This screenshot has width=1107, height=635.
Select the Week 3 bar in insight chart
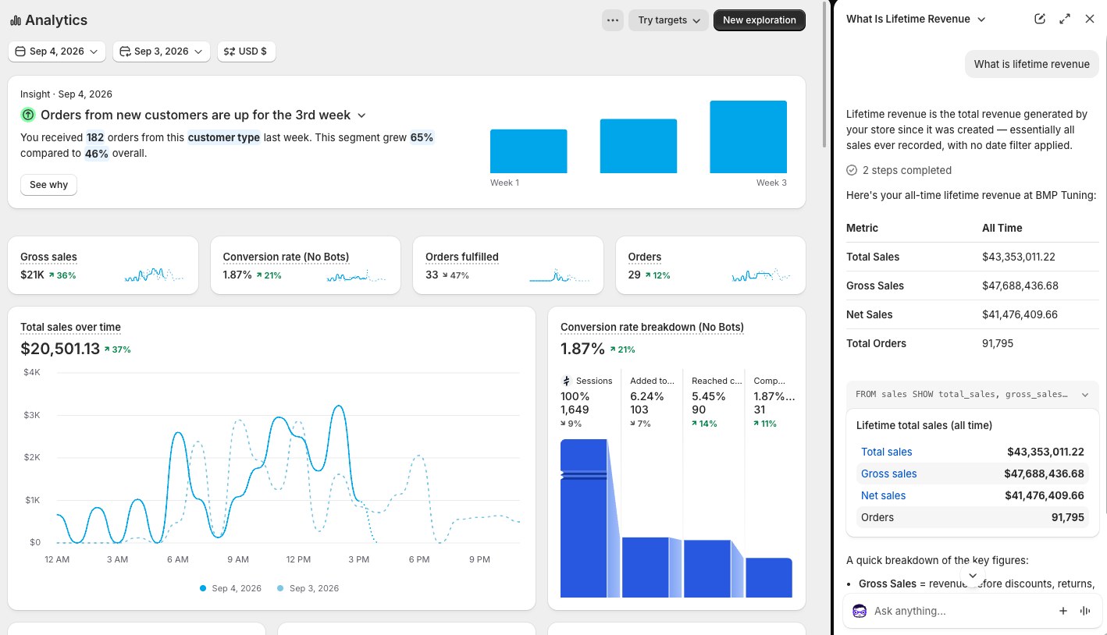[748, 137]
